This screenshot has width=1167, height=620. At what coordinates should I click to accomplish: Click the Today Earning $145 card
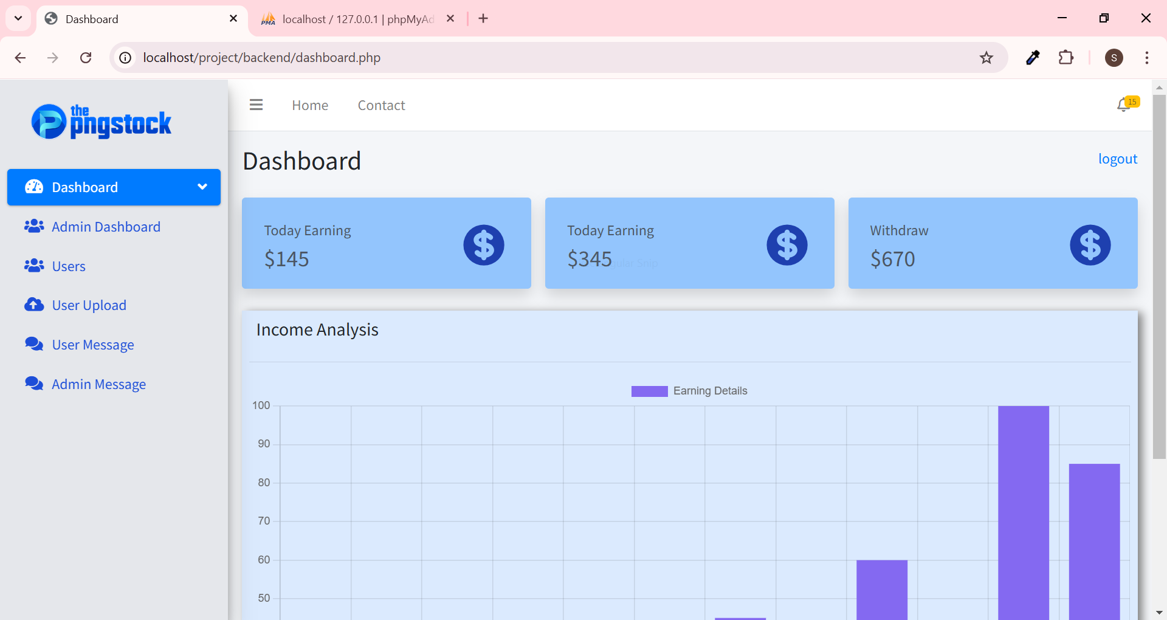(x=387, y=243)
